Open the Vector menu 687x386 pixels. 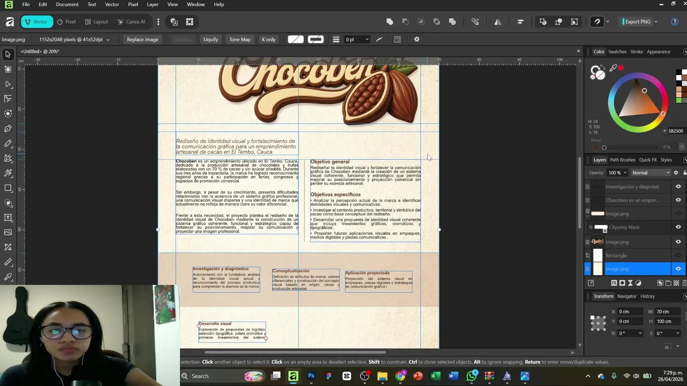112,4
